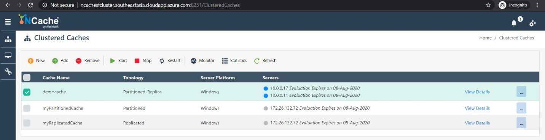Click Clustered Caches breadcrumb

pos(516,38)
